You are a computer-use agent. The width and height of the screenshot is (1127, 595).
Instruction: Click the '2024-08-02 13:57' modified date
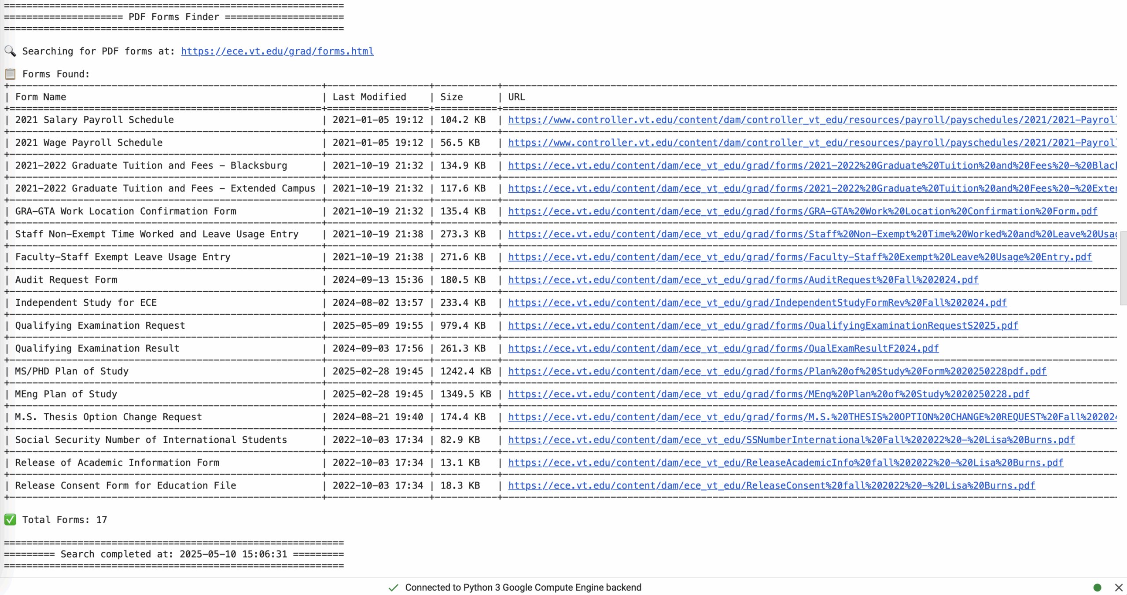[x=378, y=303]
